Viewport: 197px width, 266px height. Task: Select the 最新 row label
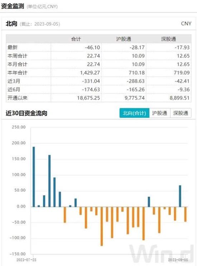pos(13,47)
